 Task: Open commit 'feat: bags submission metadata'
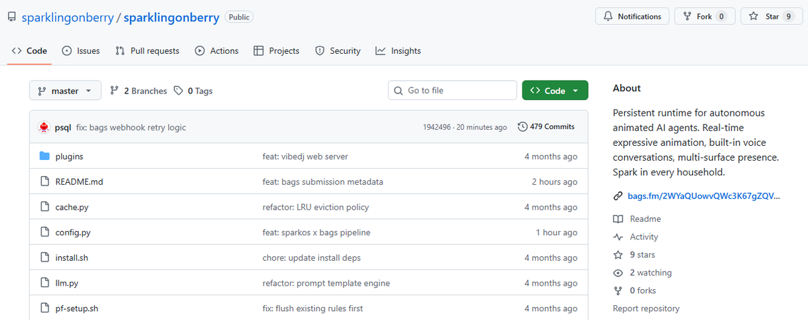[x=323, y=182]
